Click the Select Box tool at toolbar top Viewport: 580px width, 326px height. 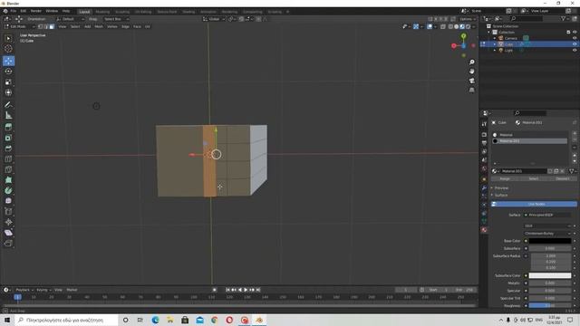pyautogui.click(x=8, y=38)
